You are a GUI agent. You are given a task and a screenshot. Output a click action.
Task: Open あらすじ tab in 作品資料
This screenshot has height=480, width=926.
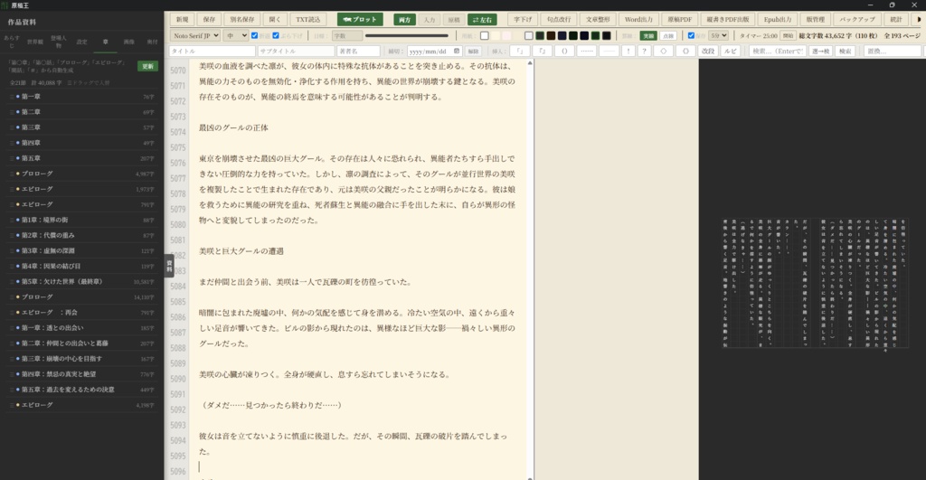pos(12,42)
